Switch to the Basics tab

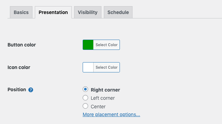(21, 12)
